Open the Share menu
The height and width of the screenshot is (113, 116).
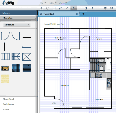[63, 3]
